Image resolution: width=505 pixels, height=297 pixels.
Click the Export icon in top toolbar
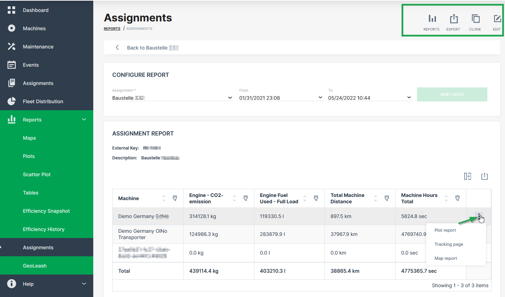454,19
